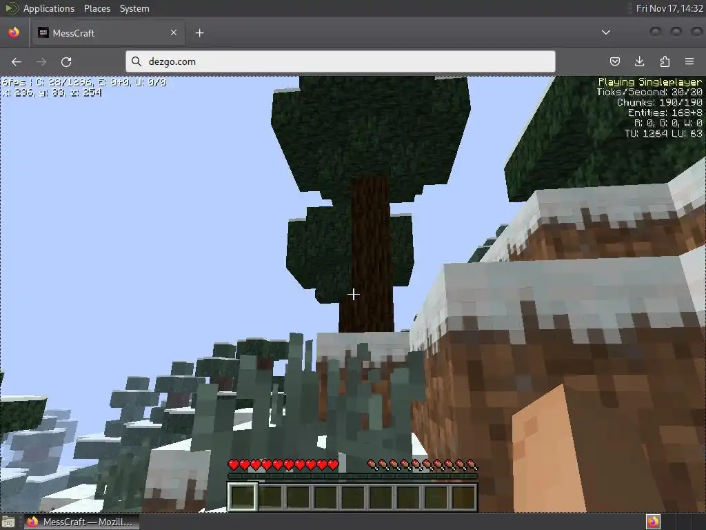The image size is (706, 530).
Task: Click the 'Chunks: 190/190' text
Action: tap(660, 102)
